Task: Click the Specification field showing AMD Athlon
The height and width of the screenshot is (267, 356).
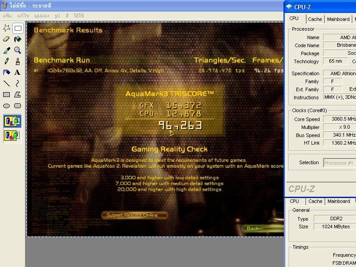Action: [x=340, y=73]
